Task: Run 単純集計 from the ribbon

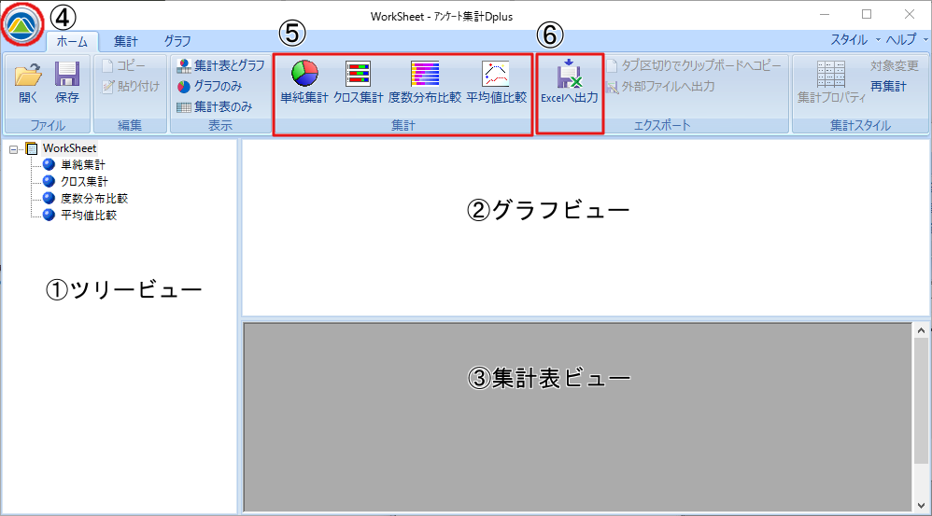Action: [x=304, y=82]
